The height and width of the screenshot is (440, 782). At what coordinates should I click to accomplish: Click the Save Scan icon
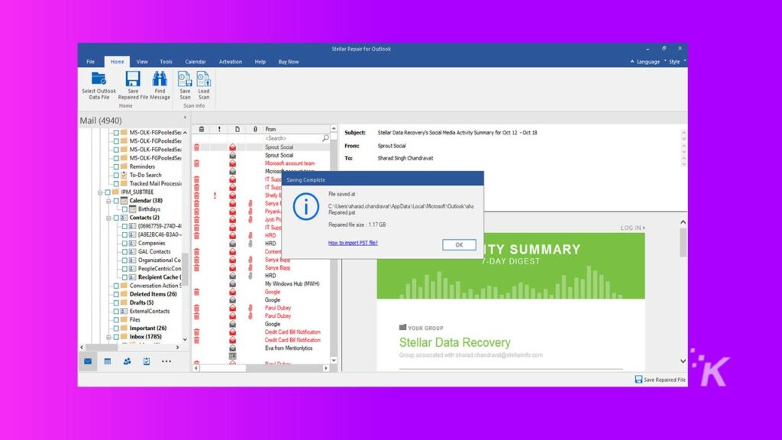185,79
